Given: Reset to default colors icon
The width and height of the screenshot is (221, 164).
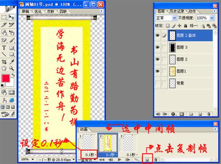Looking at the screenshot, I should (x=2, y=86).
